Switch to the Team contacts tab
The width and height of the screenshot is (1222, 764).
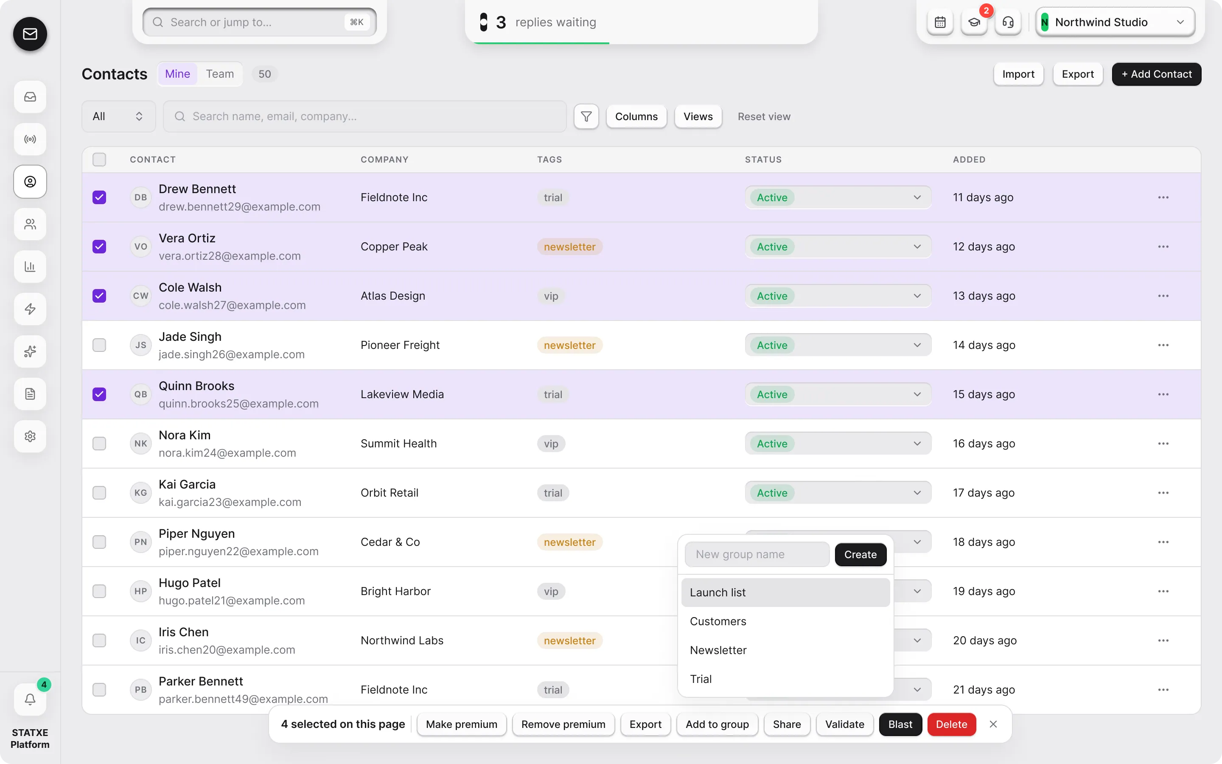[220, 74]
